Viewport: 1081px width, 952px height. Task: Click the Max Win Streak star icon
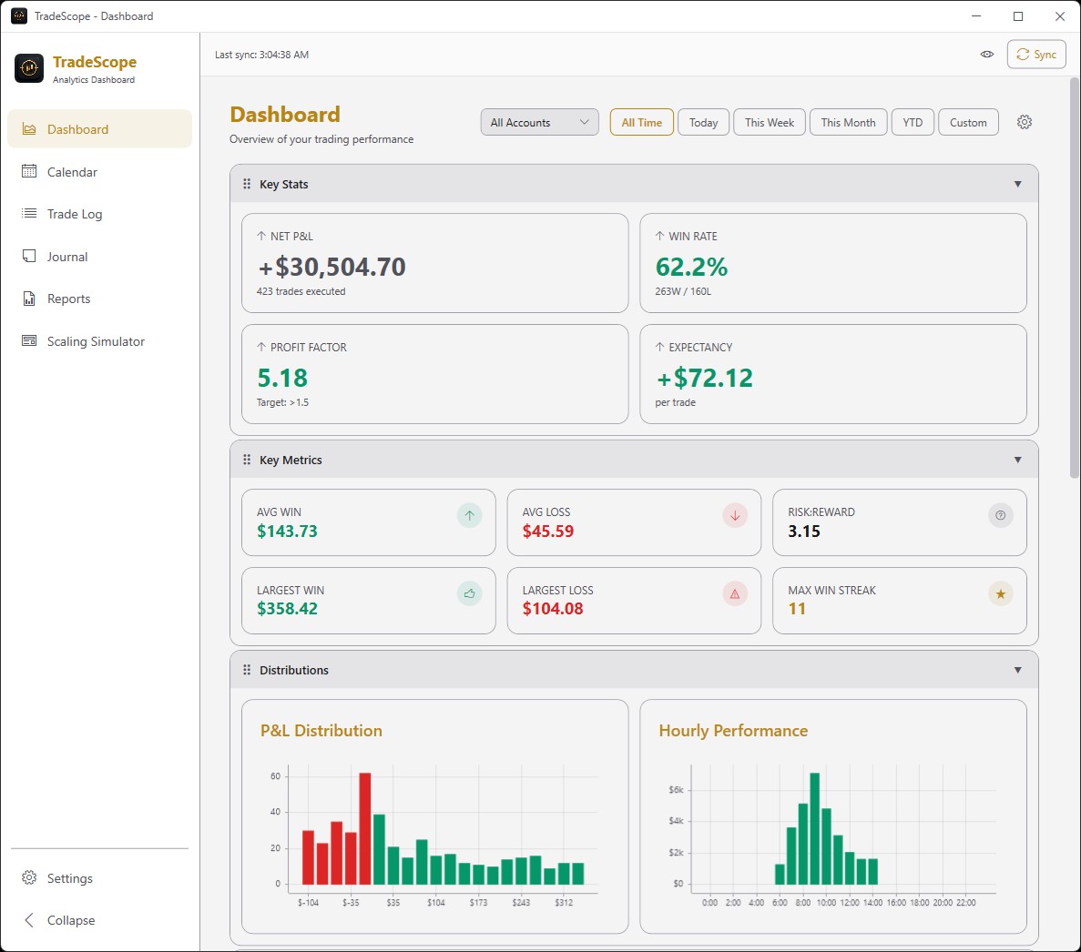pyautogui.click(x=1000, y=594)
